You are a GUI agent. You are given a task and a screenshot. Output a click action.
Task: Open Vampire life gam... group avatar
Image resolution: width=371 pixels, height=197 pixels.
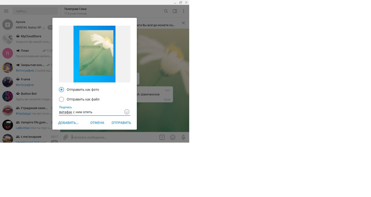coord(8,125)
